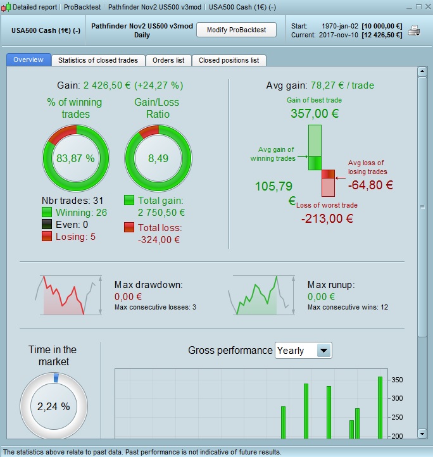
Task: Open the Yearly gross performance dropdown
Action: (303, 350)
